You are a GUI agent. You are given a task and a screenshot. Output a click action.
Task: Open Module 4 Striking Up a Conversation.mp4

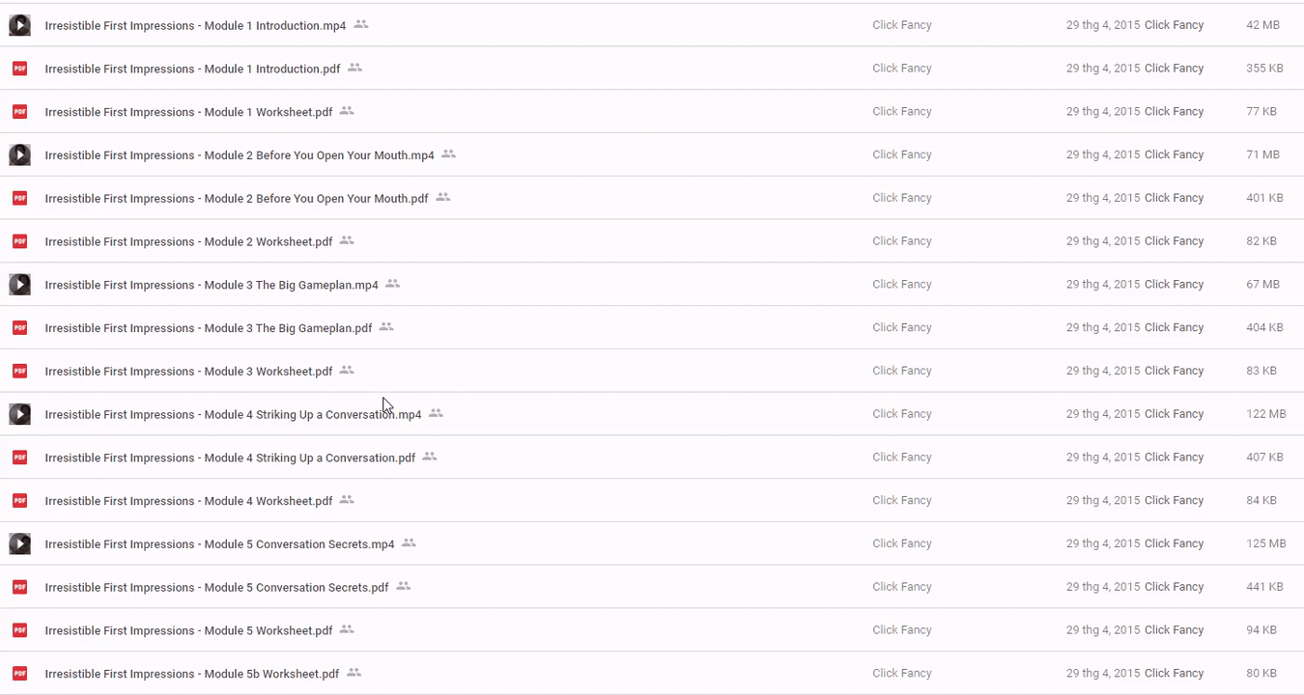pos(233,415)
